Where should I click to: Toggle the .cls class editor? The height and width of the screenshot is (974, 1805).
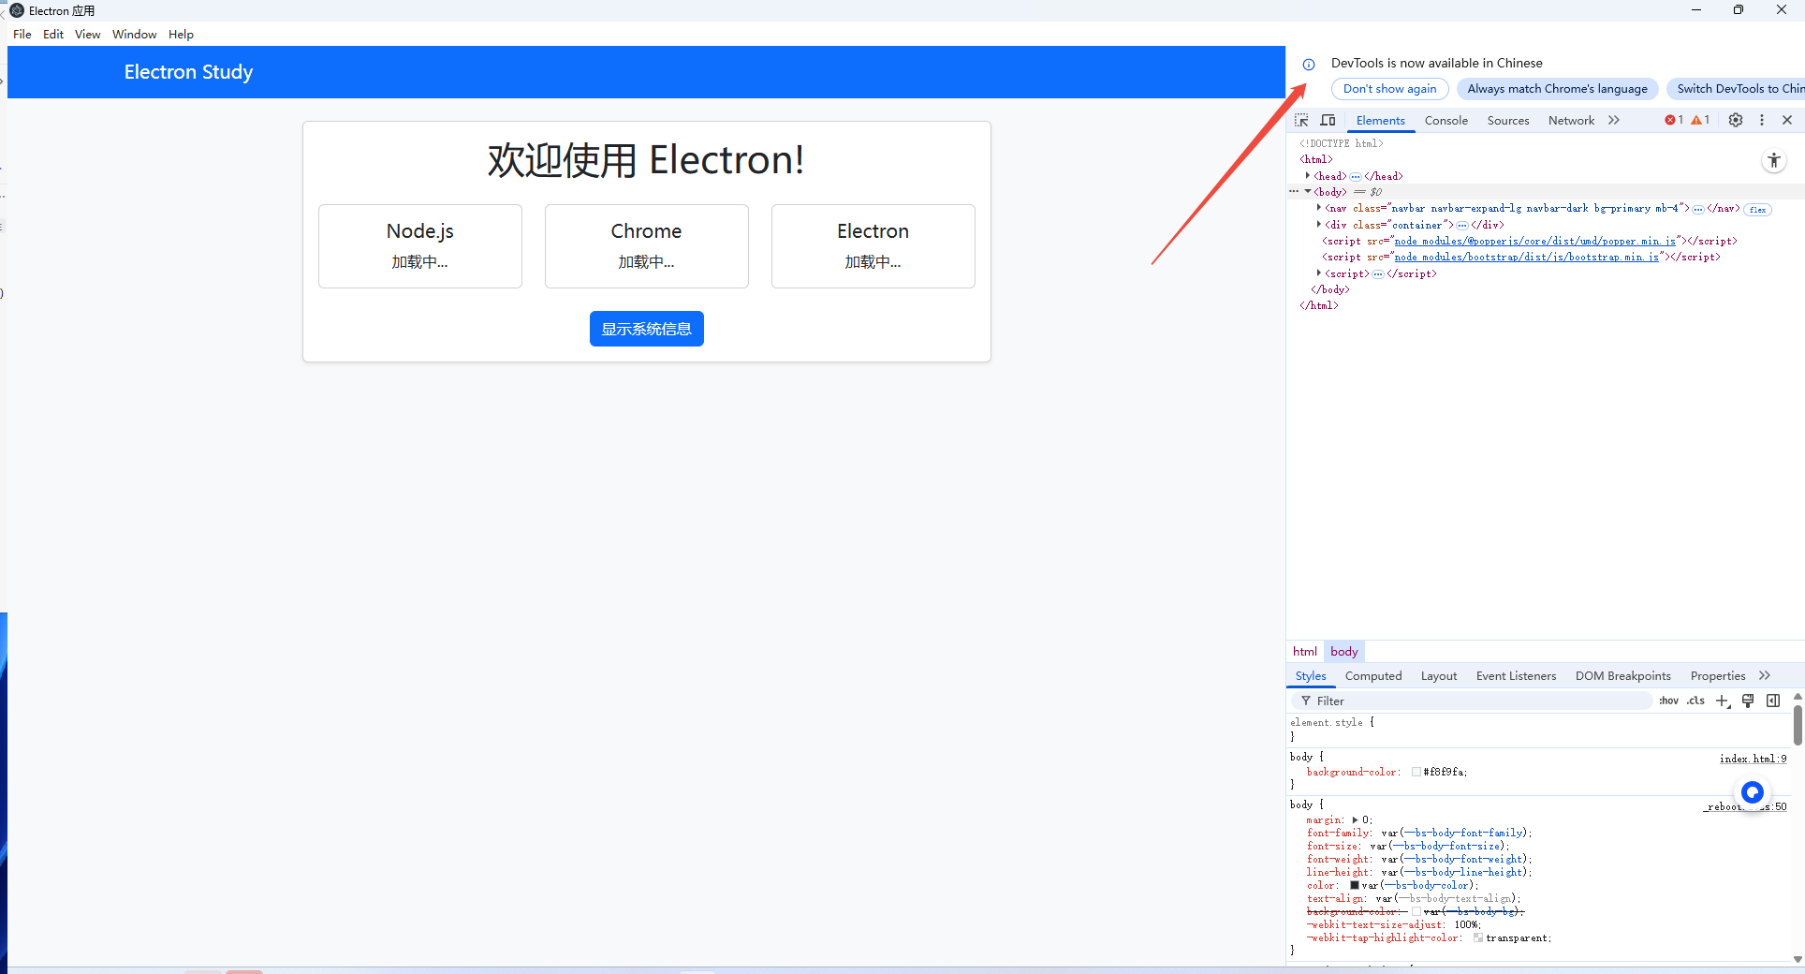pyautogui.click(x=1695, y=701)
